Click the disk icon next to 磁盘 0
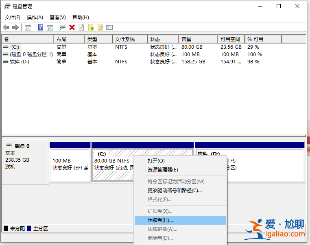This screenshot has width=310, height=245. (x=9, y=145)
